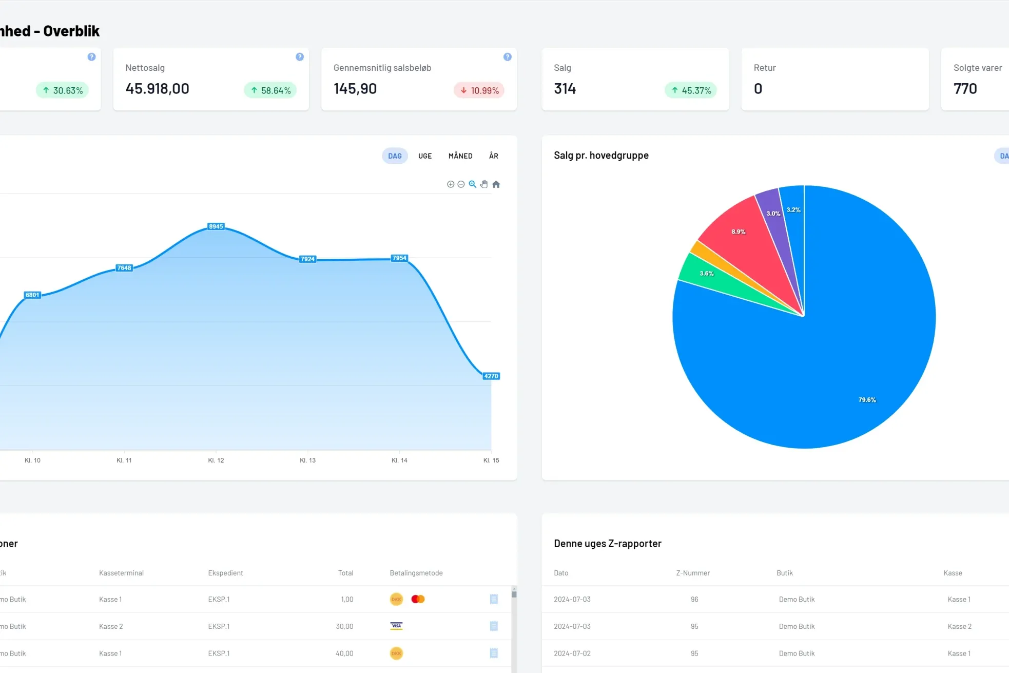
Task: Switch chart period to ÅR
Action: [494, 156]
